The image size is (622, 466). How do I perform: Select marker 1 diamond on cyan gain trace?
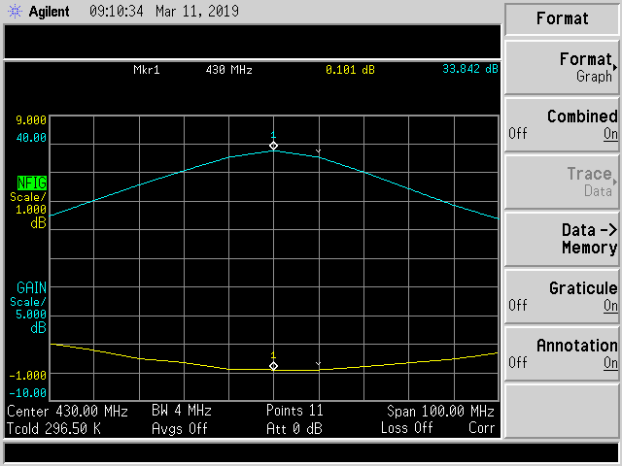pyautogui.click(x=273, y=146)
